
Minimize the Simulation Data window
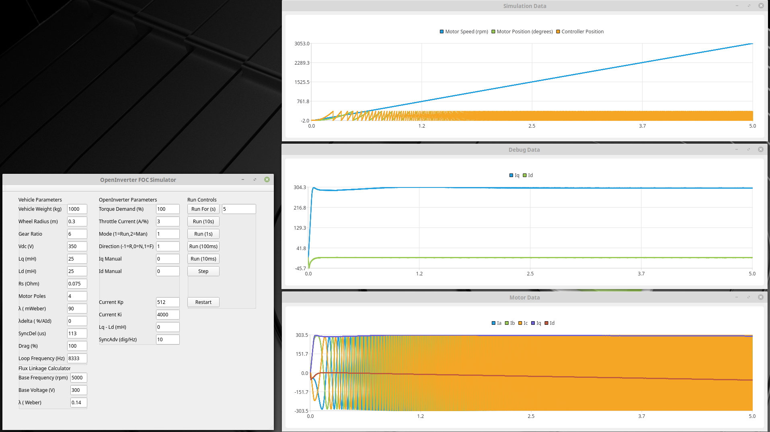(x=737, y=6)
